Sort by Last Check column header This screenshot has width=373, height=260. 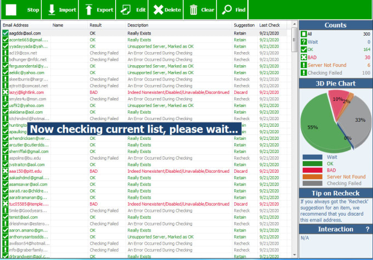click(270, 25)
